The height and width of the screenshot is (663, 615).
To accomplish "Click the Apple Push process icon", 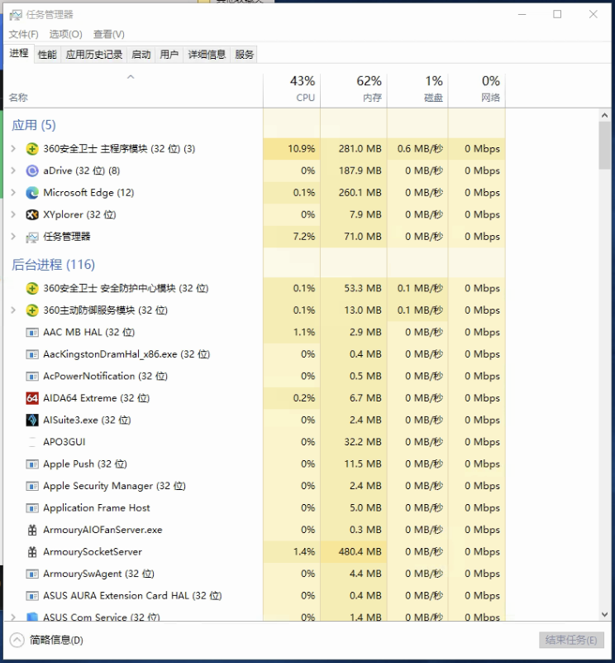I will click(32, 464).
